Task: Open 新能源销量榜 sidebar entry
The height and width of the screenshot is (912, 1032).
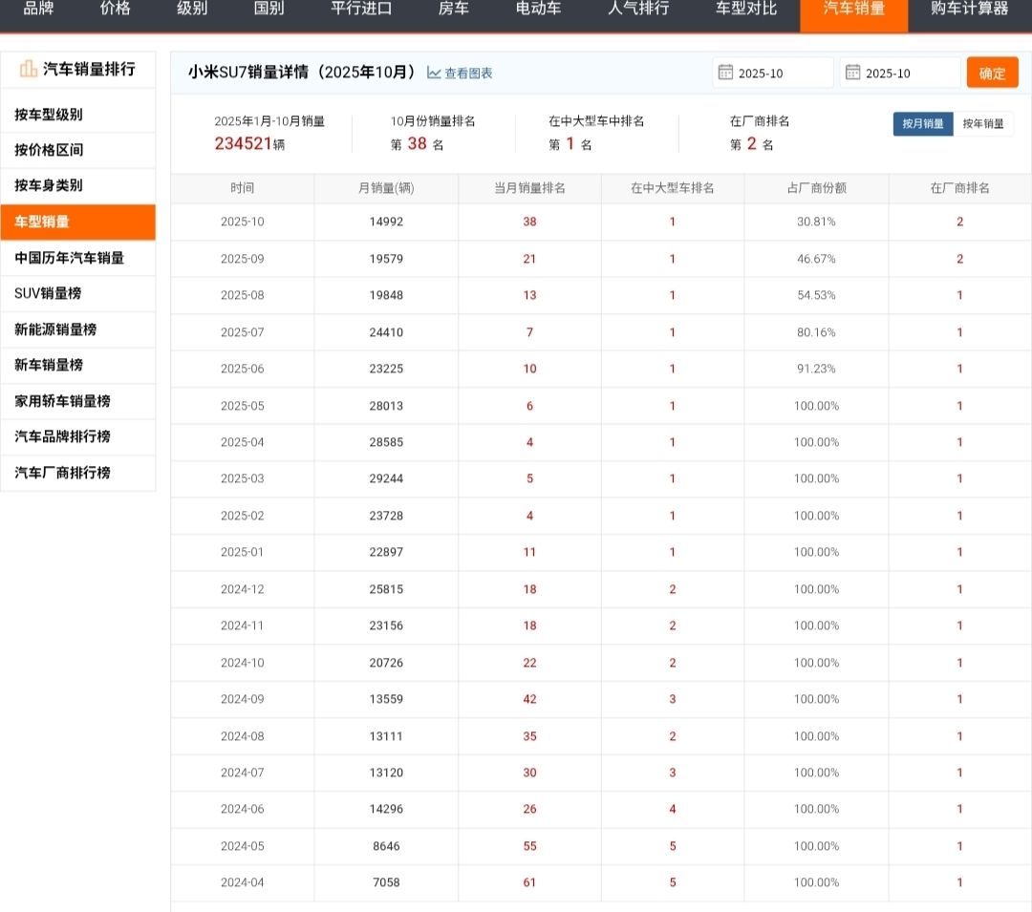Action: (x=55, y=329)
